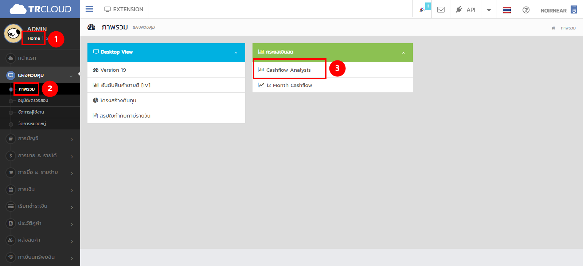This screenshot has height=266, width=583.
Task: Click the ภาพรวม page heading
Action: click(115, 27)
